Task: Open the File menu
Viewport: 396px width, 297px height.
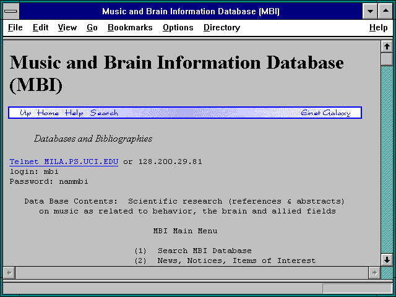Action: (x=15, y=27)
